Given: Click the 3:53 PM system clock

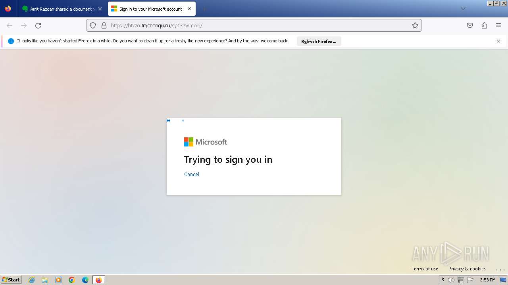Looking at the screenshot, I should (x=487, y=280).
